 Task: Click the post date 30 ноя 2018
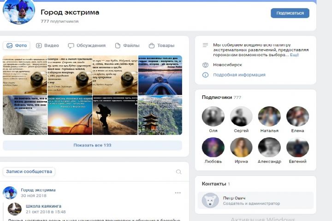pos(34,196)
